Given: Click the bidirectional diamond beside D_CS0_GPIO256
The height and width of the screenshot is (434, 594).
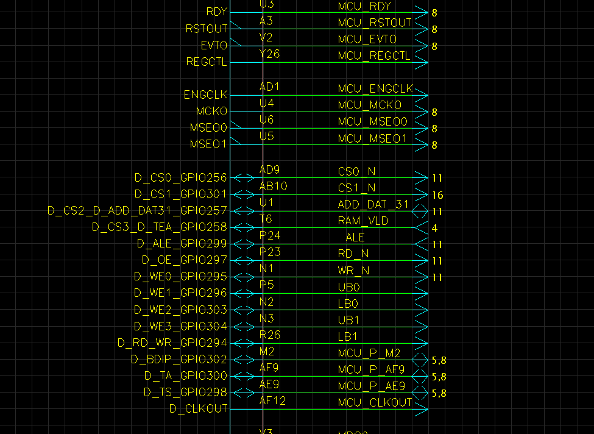Looking at the screenshot, I should (x=242, y=177).
